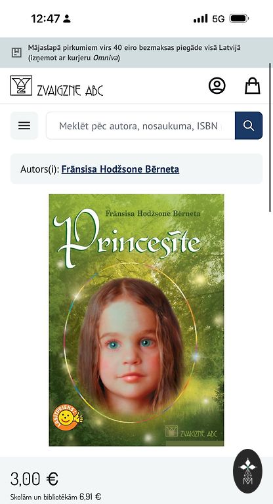Open author link Frānsisa Hodžsone Bērneta
This screenshot has width=273, height=504.
(x=120, y=169)
